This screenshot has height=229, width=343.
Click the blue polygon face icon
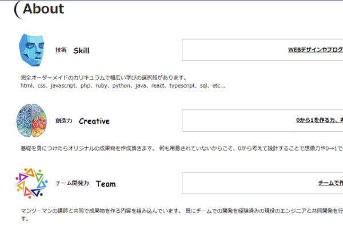pyautogui.click(x=31, y=49)
